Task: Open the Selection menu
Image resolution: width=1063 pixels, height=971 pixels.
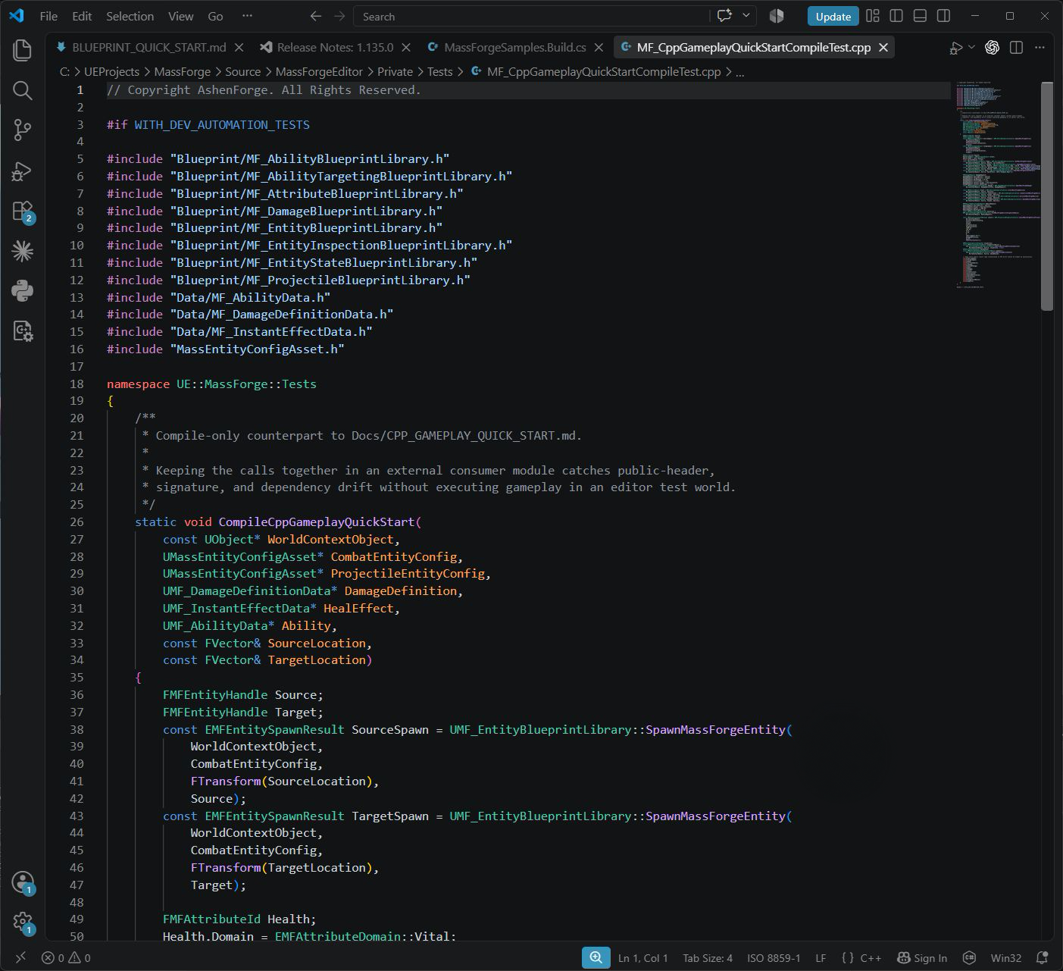Action: 130,16
